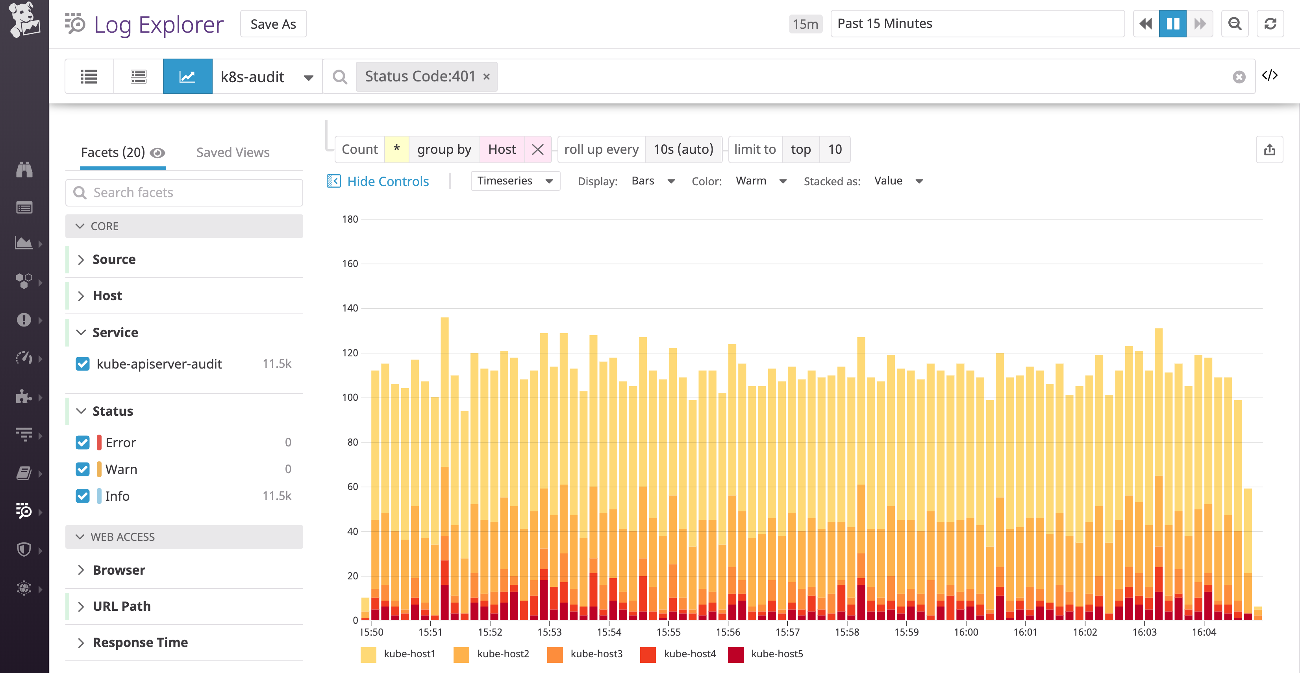Switch Log Explorer to list view
The height and width of the screenshot is (673, 1300).
tap(89, 76)
